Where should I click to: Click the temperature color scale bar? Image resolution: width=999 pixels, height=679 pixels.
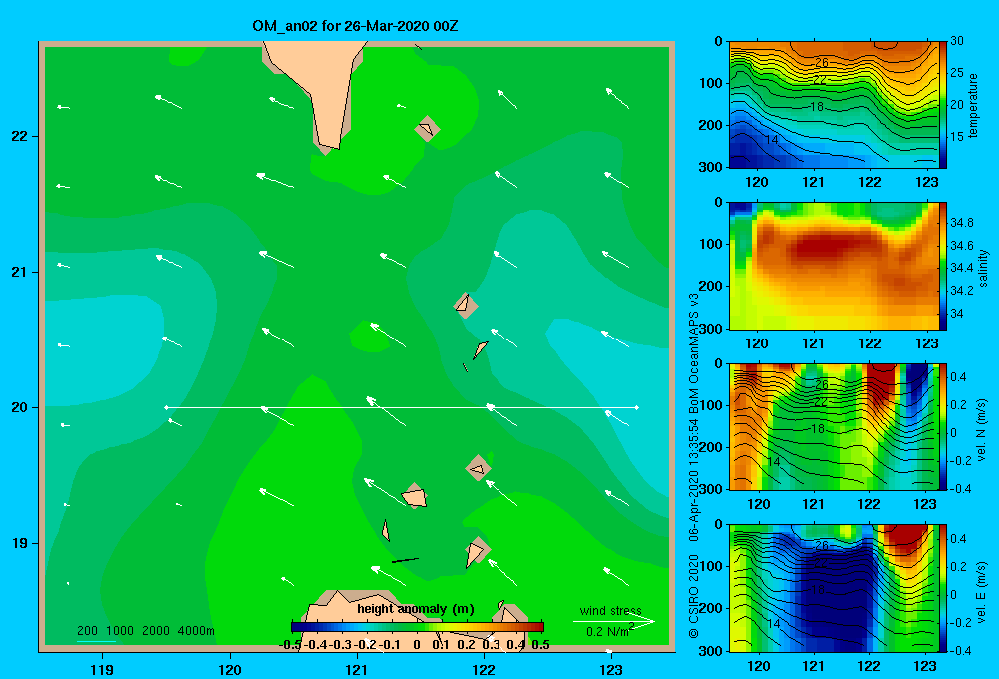(x=943, y=105)
